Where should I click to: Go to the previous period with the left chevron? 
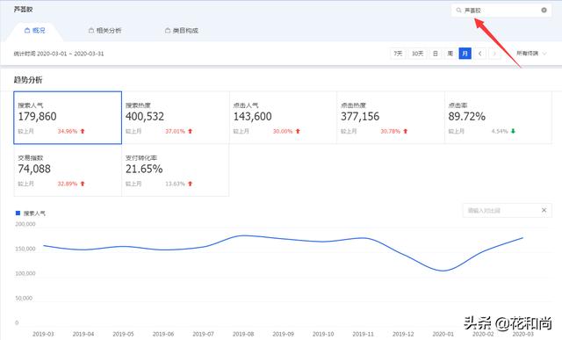coord(480,54)
